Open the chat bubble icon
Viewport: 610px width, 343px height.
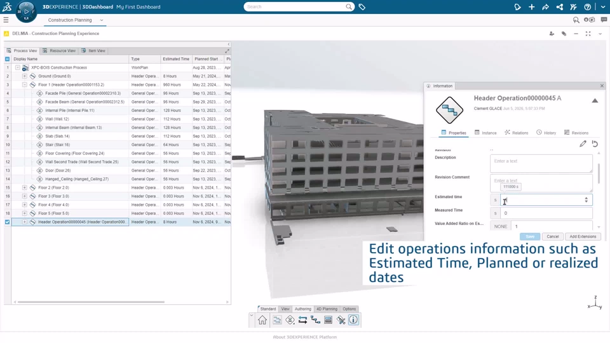(604, 20)
